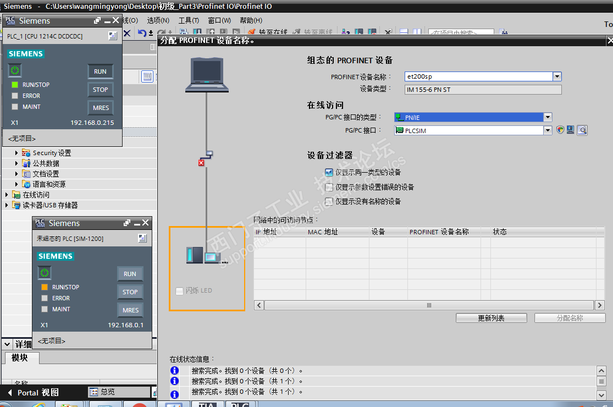The image size is (613, 407).
Task: Click the Overview (总览) icon at bottom
Action: tap(93, 392)
